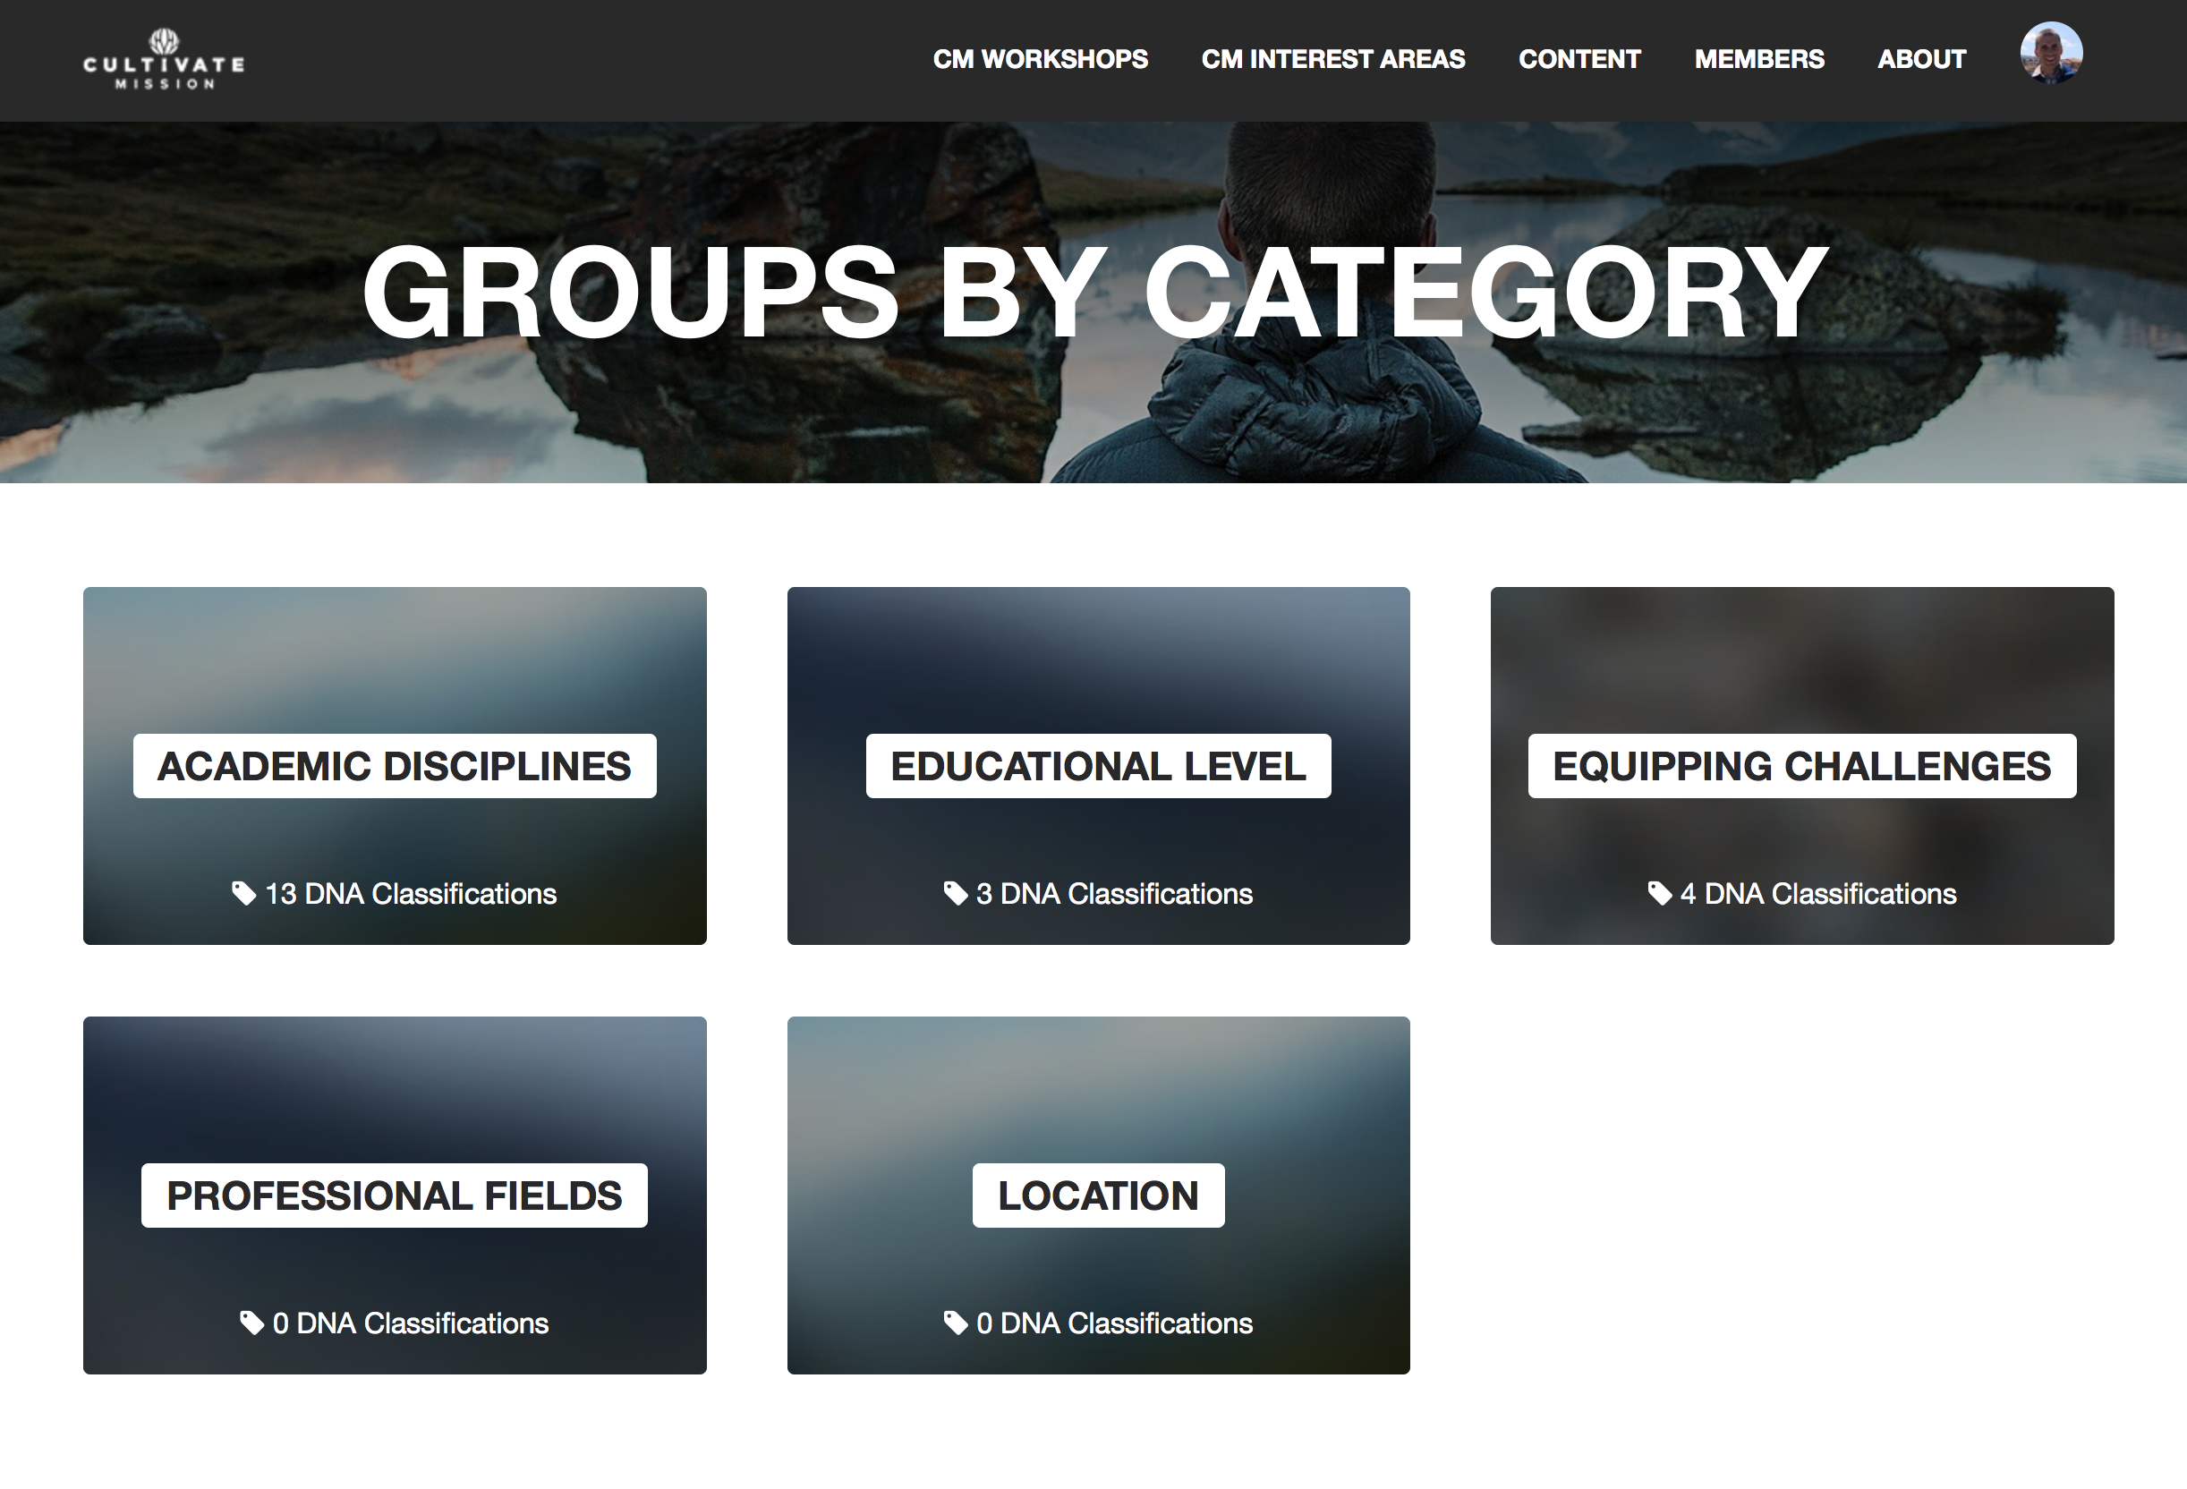Click the Cultivate Mission logo
The width and height of the screenshot is (2187, 1489).
click(x=164, y=60)
